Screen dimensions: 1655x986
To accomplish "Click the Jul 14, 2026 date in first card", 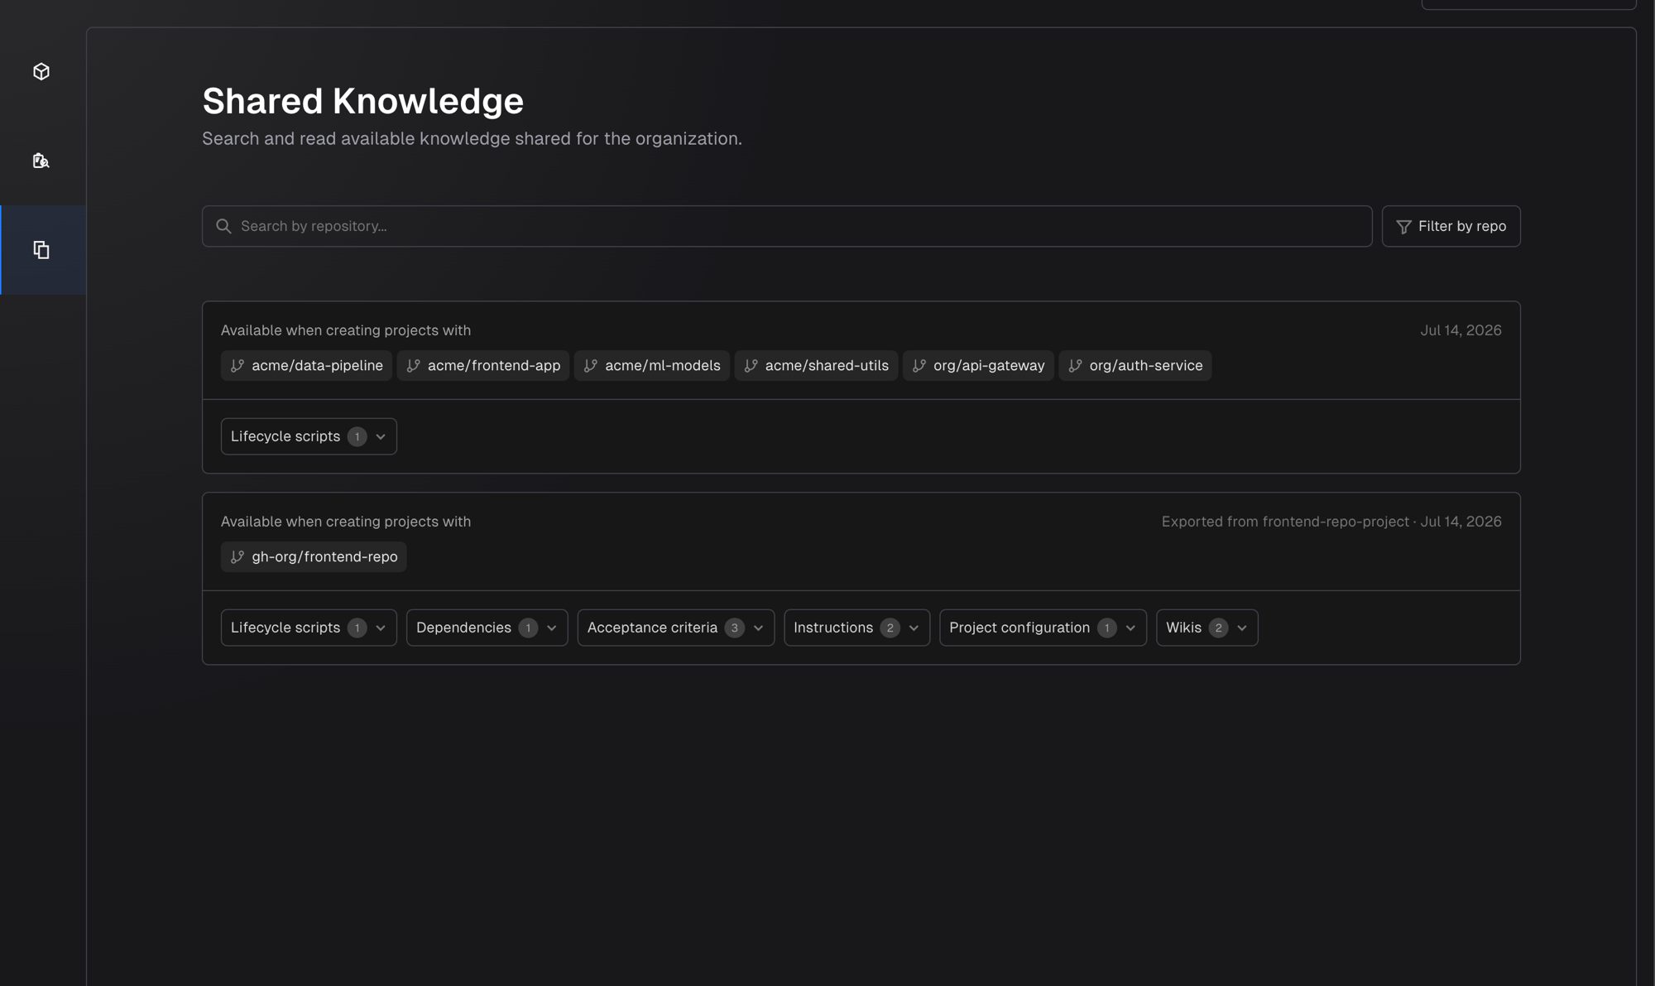I will click(1461, 330).
